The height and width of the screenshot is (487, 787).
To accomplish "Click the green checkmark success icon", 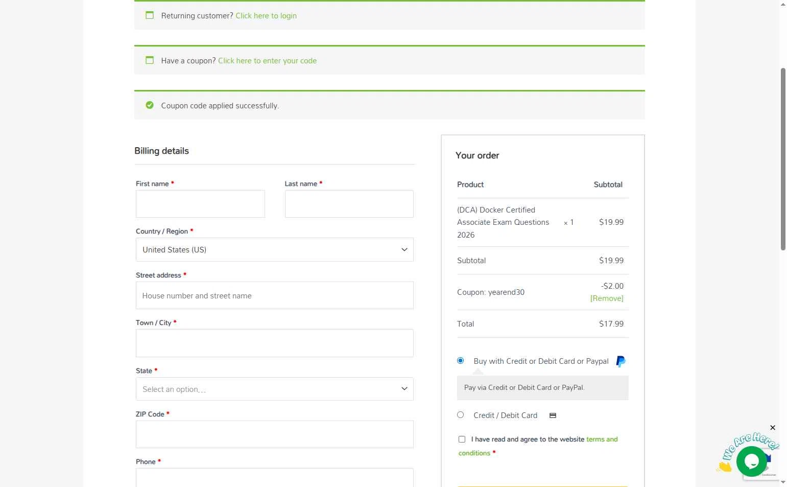I will tap(150, 105).
